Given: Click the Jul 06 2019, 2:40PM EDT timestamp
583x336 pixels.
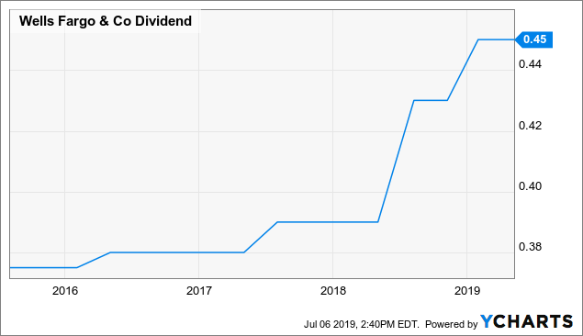Looking at the screenshot, I should point(362,324).
